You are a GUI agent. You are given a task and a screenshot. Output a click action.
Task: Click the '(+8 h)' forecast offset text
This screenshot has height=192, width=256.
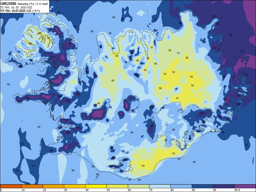36,11
